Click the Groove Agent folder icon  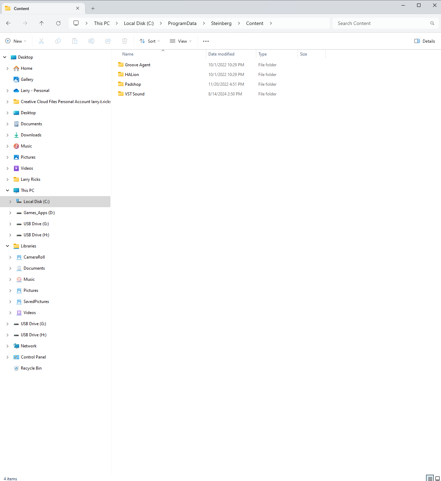(121, 65)
